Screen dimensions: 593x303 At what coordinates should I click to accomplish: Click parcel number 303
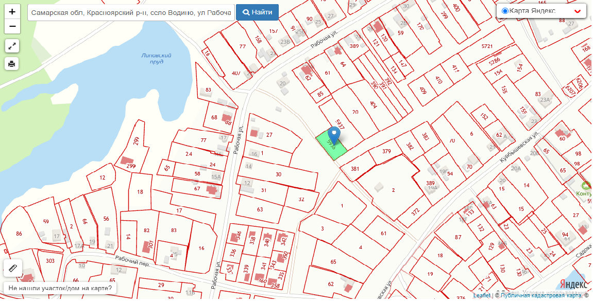click(x=50, y=261)
